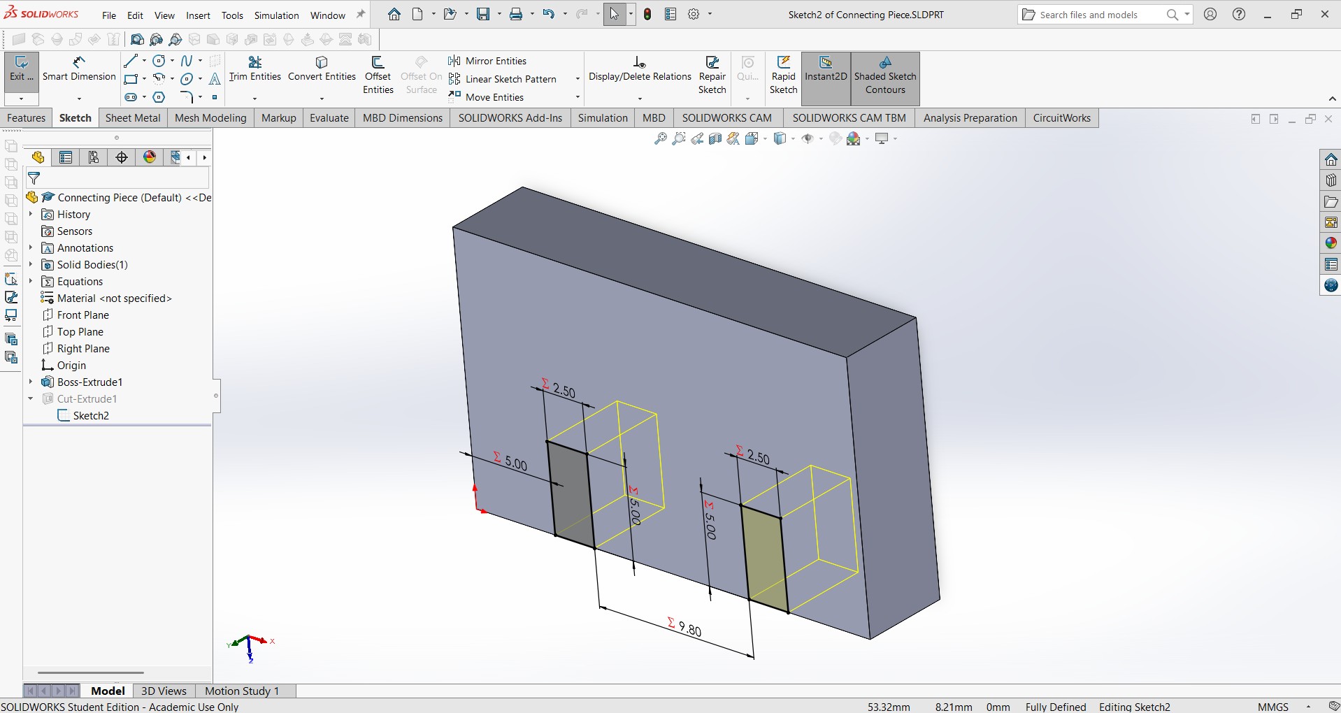Open the File menu
The height and width of the screenshot is (713, 1341).
coord(109,15)
